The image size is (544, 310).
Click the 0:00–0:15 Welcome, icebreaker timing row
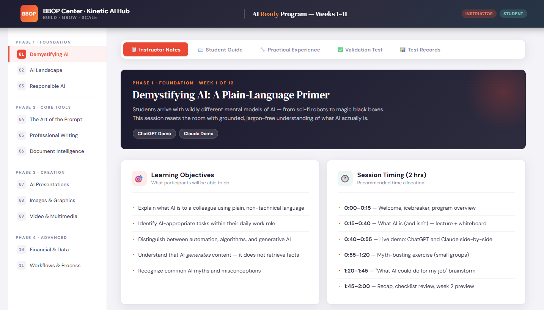(x=426, y=208)
